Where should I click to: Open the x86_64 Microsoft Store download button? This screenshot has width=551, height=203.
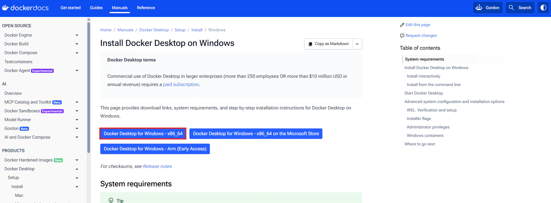click(x=256, y=133)
